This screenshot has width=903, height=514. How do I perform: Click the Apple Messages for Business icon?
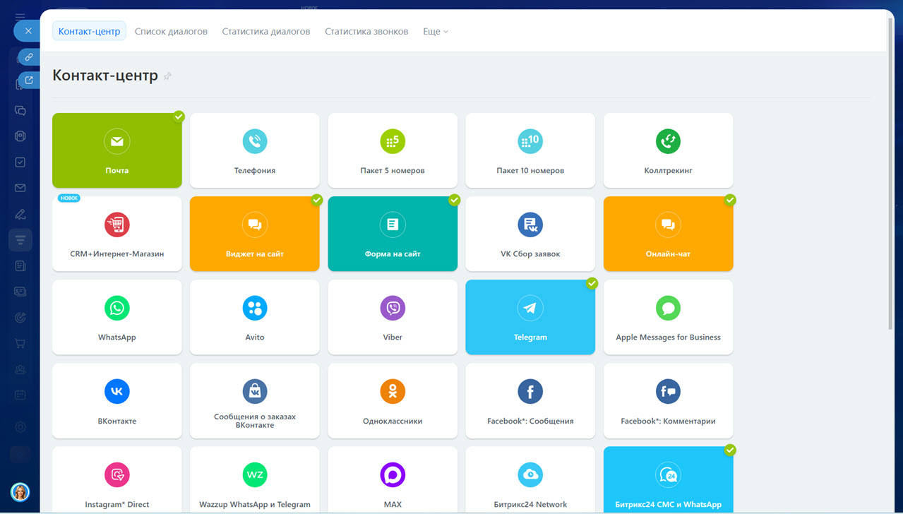click(668, 309)
